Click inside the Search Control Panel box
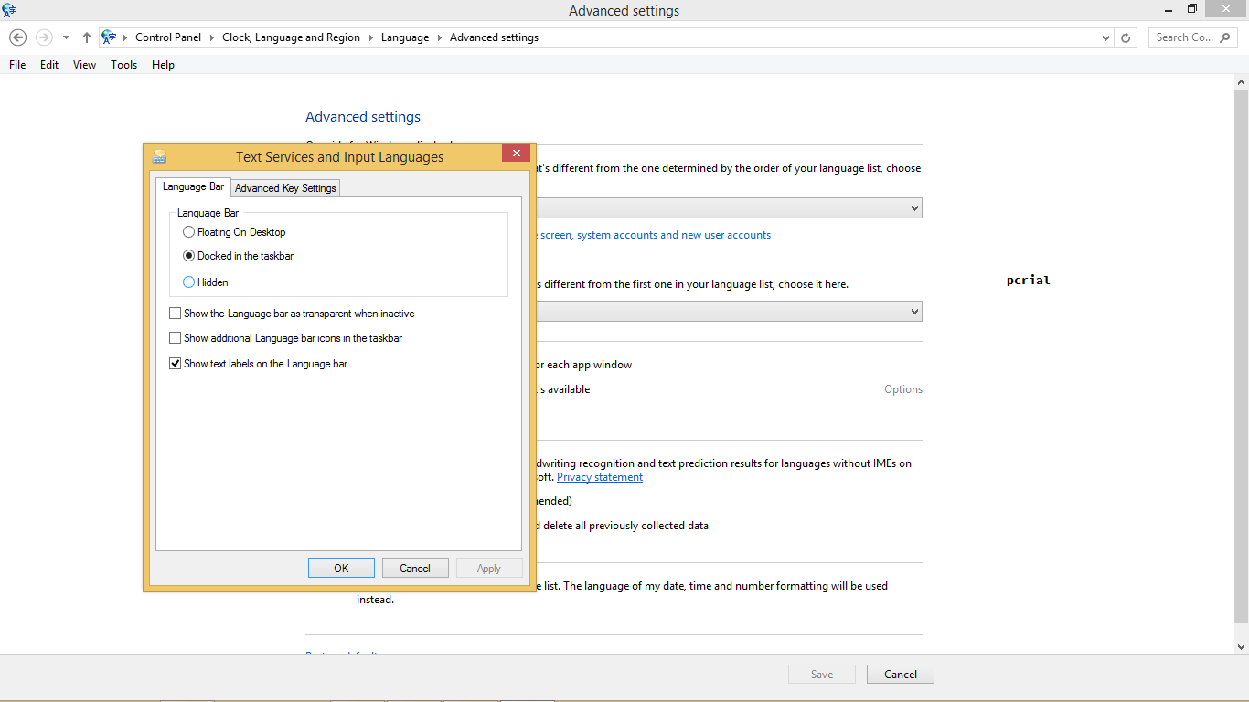The image size is (1249, 702). [x=1184, y=37]
